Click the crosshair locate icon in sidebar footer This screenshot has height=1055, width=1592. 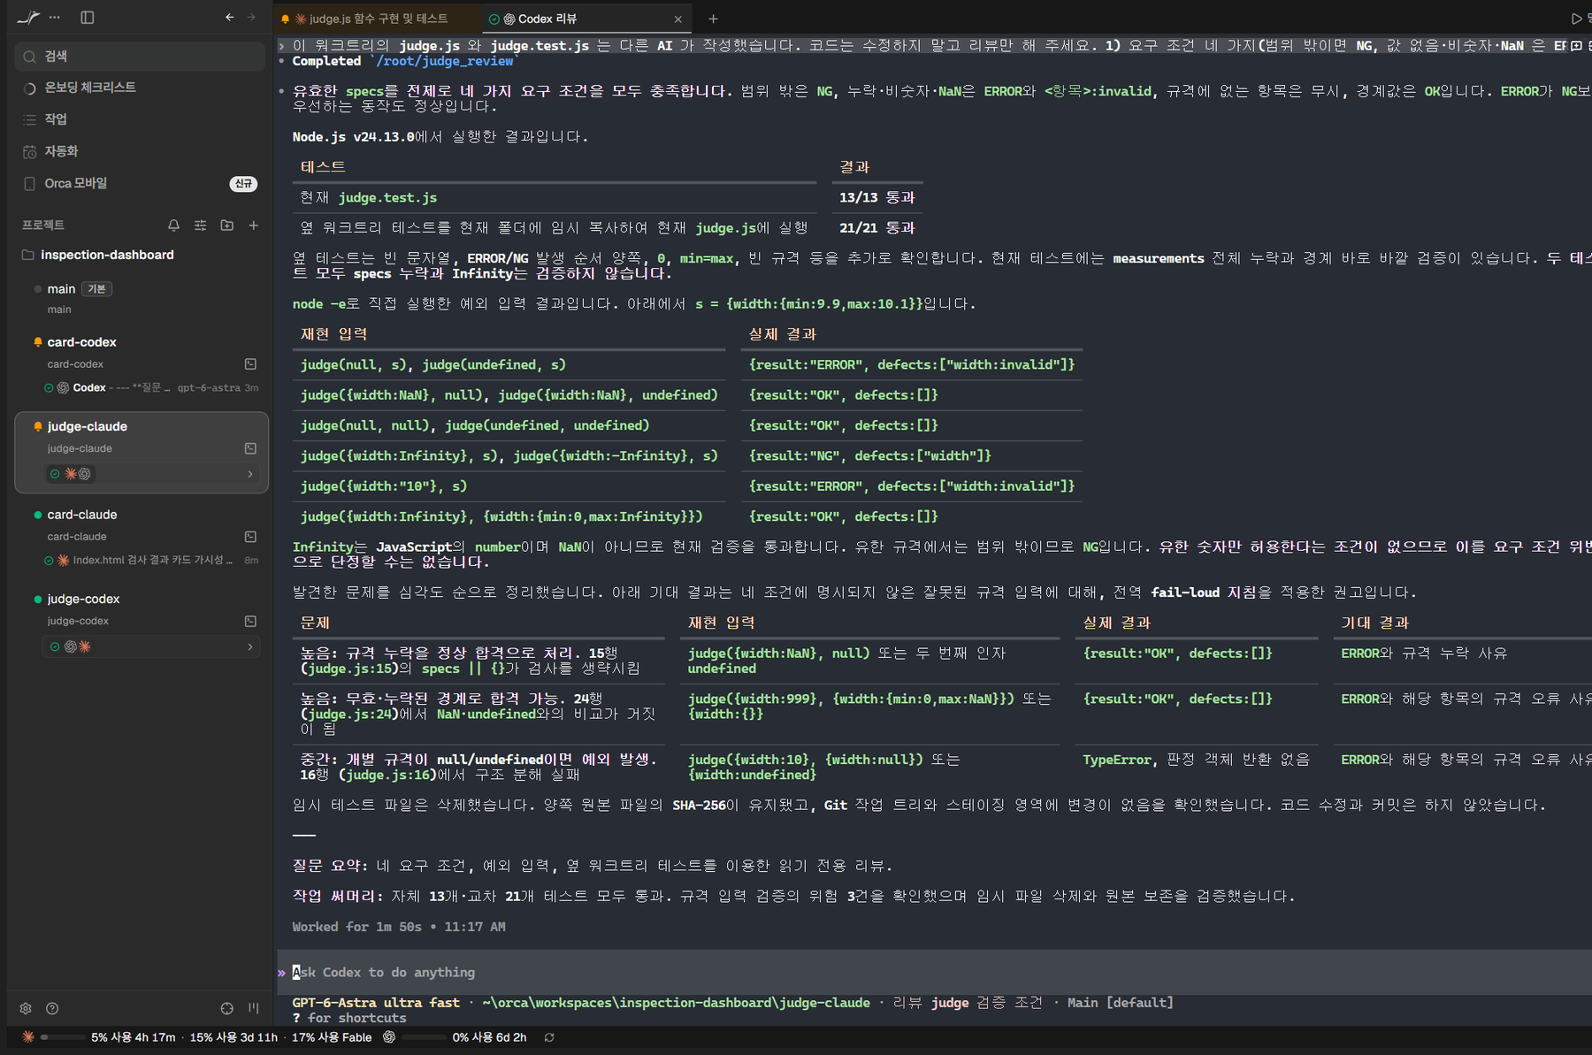point(227,1008)
